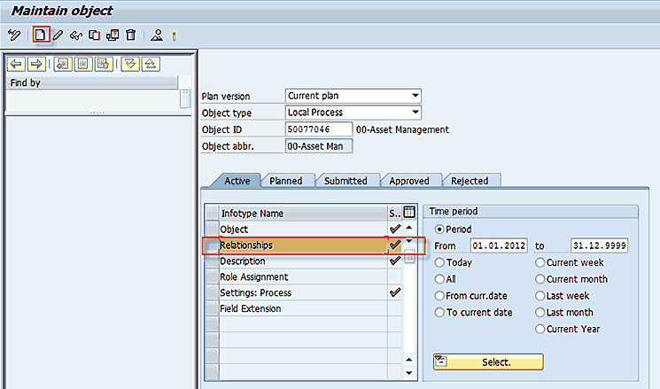Click the Display glasses icon in toolbar
This screenshot has height=389, width=660.
(x=76, y=35)
